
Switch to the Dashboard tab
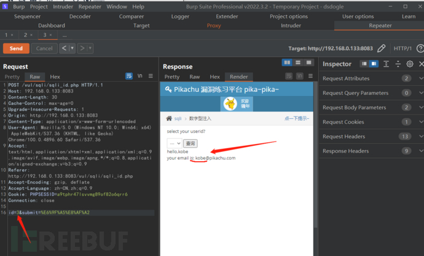[x=52, y=26]
